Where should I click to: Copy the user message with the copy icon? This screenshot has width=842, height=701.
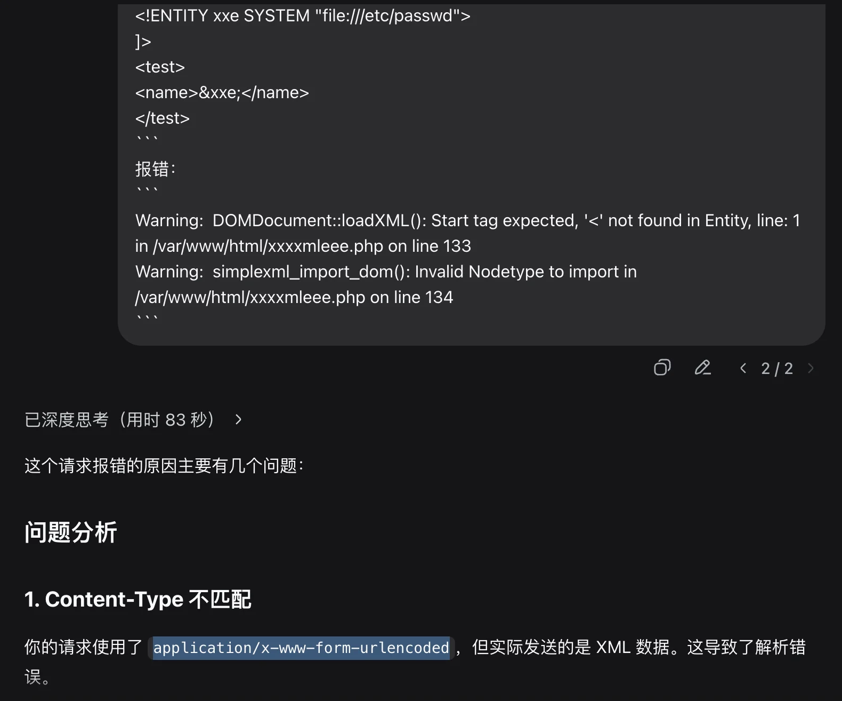coord(662,368)
